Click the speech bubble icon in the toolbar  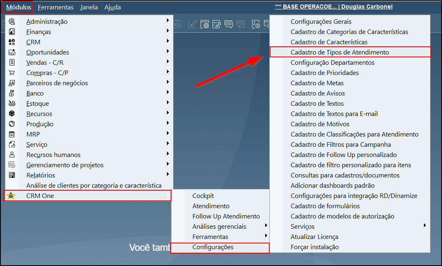pos(229,25)
